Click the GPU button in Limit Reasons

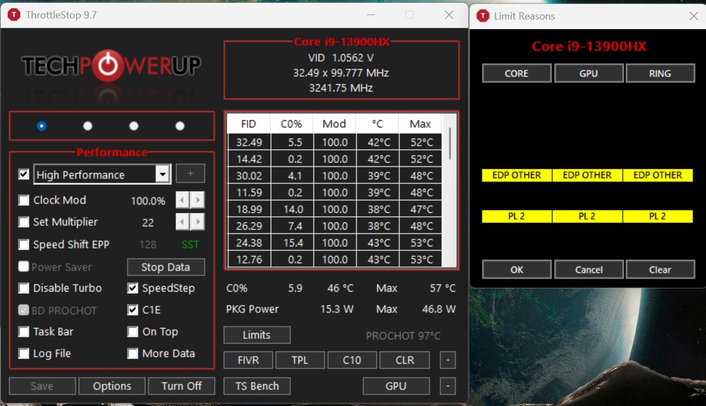pos(589,73)
